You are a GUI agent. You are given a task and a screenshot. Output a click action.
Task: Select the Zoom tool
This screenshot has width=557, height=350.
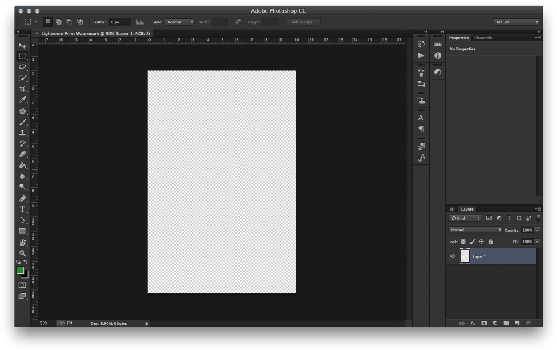pos(23,252)
